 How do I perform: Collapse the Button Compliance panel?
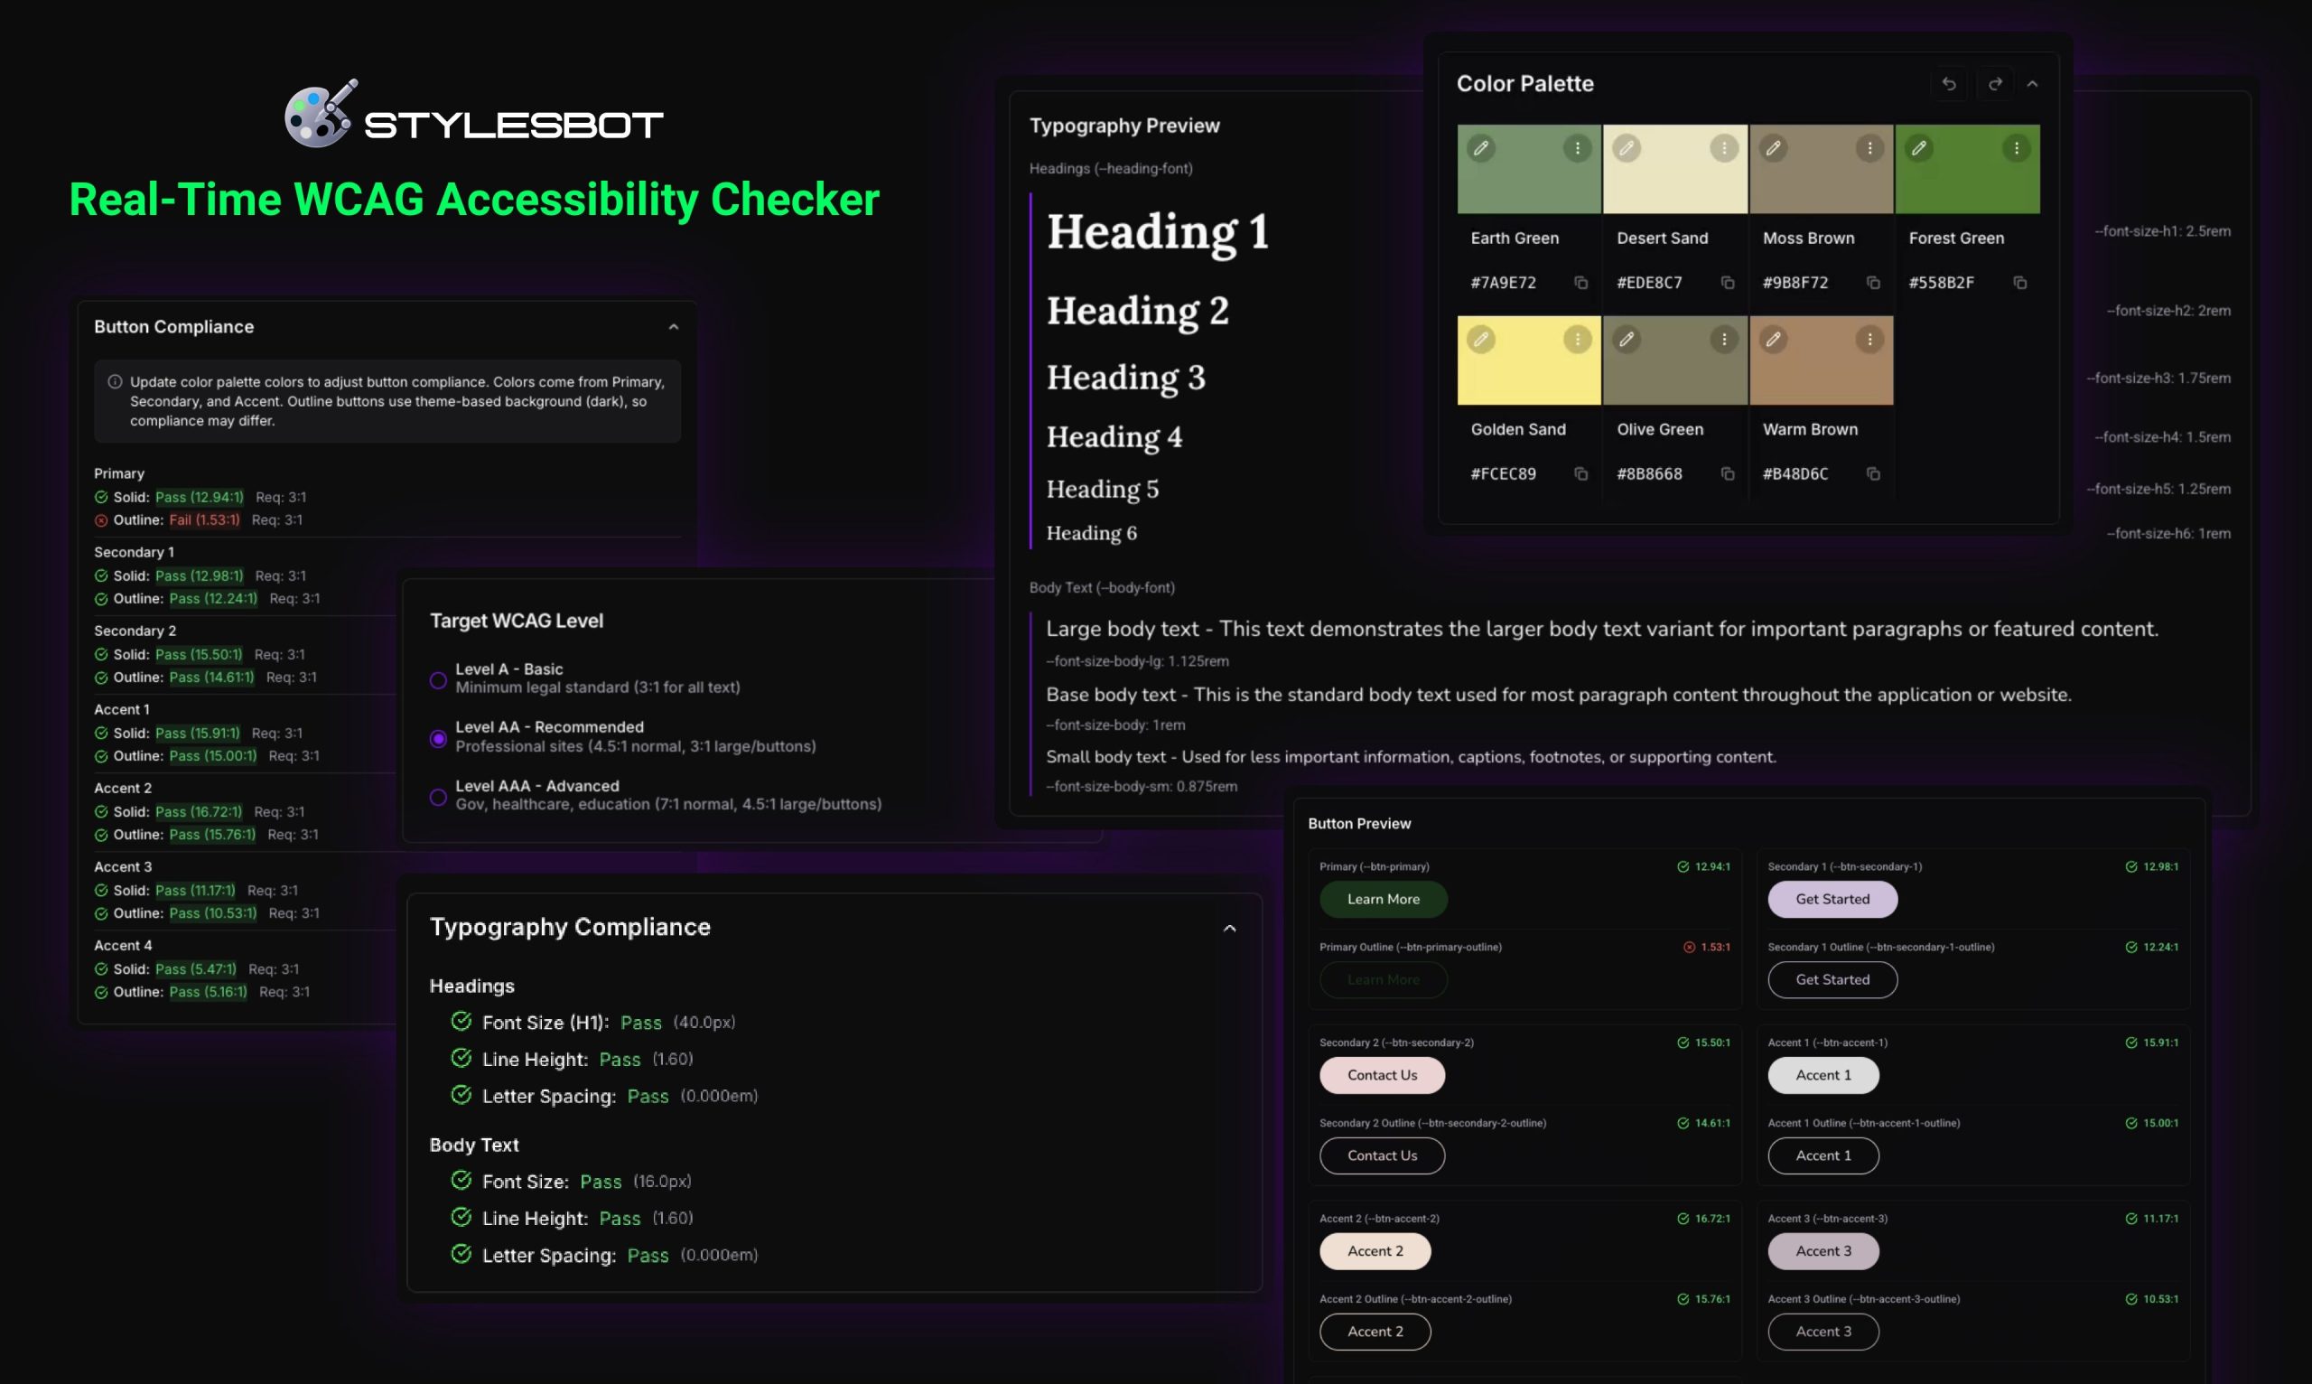[673, 327]
